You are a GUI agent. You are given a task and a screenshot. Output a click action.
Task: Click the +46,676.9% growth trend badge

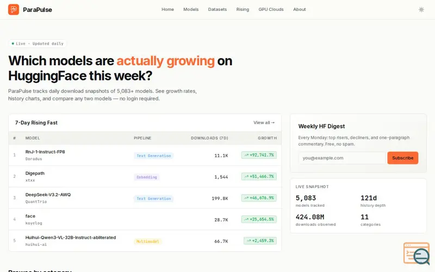(x=259, y=198)
